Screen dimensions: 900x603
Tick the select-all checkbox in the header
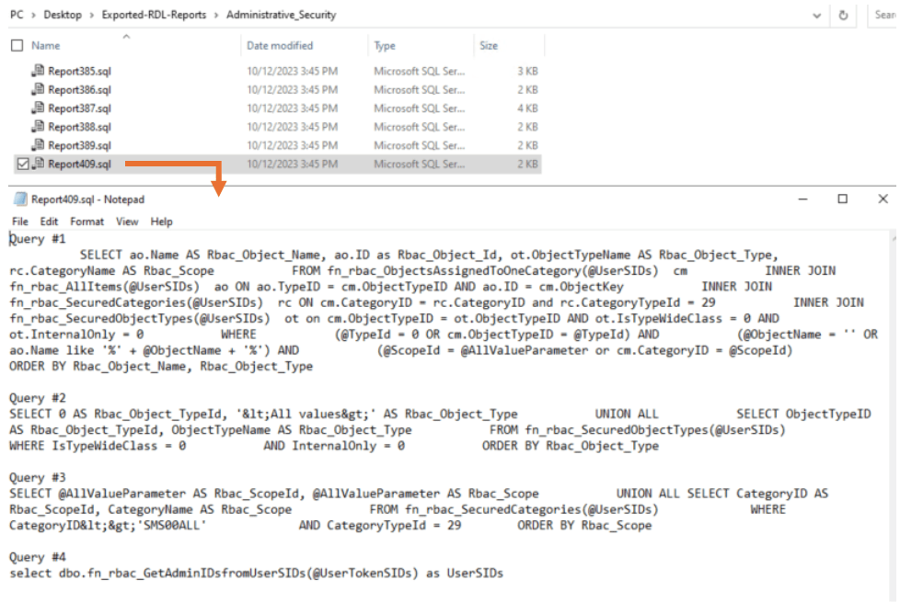click(x=15, y=44)
